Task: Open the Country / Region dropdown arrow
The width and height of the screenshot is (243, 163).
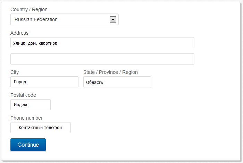Action: (x=112, y=20)
